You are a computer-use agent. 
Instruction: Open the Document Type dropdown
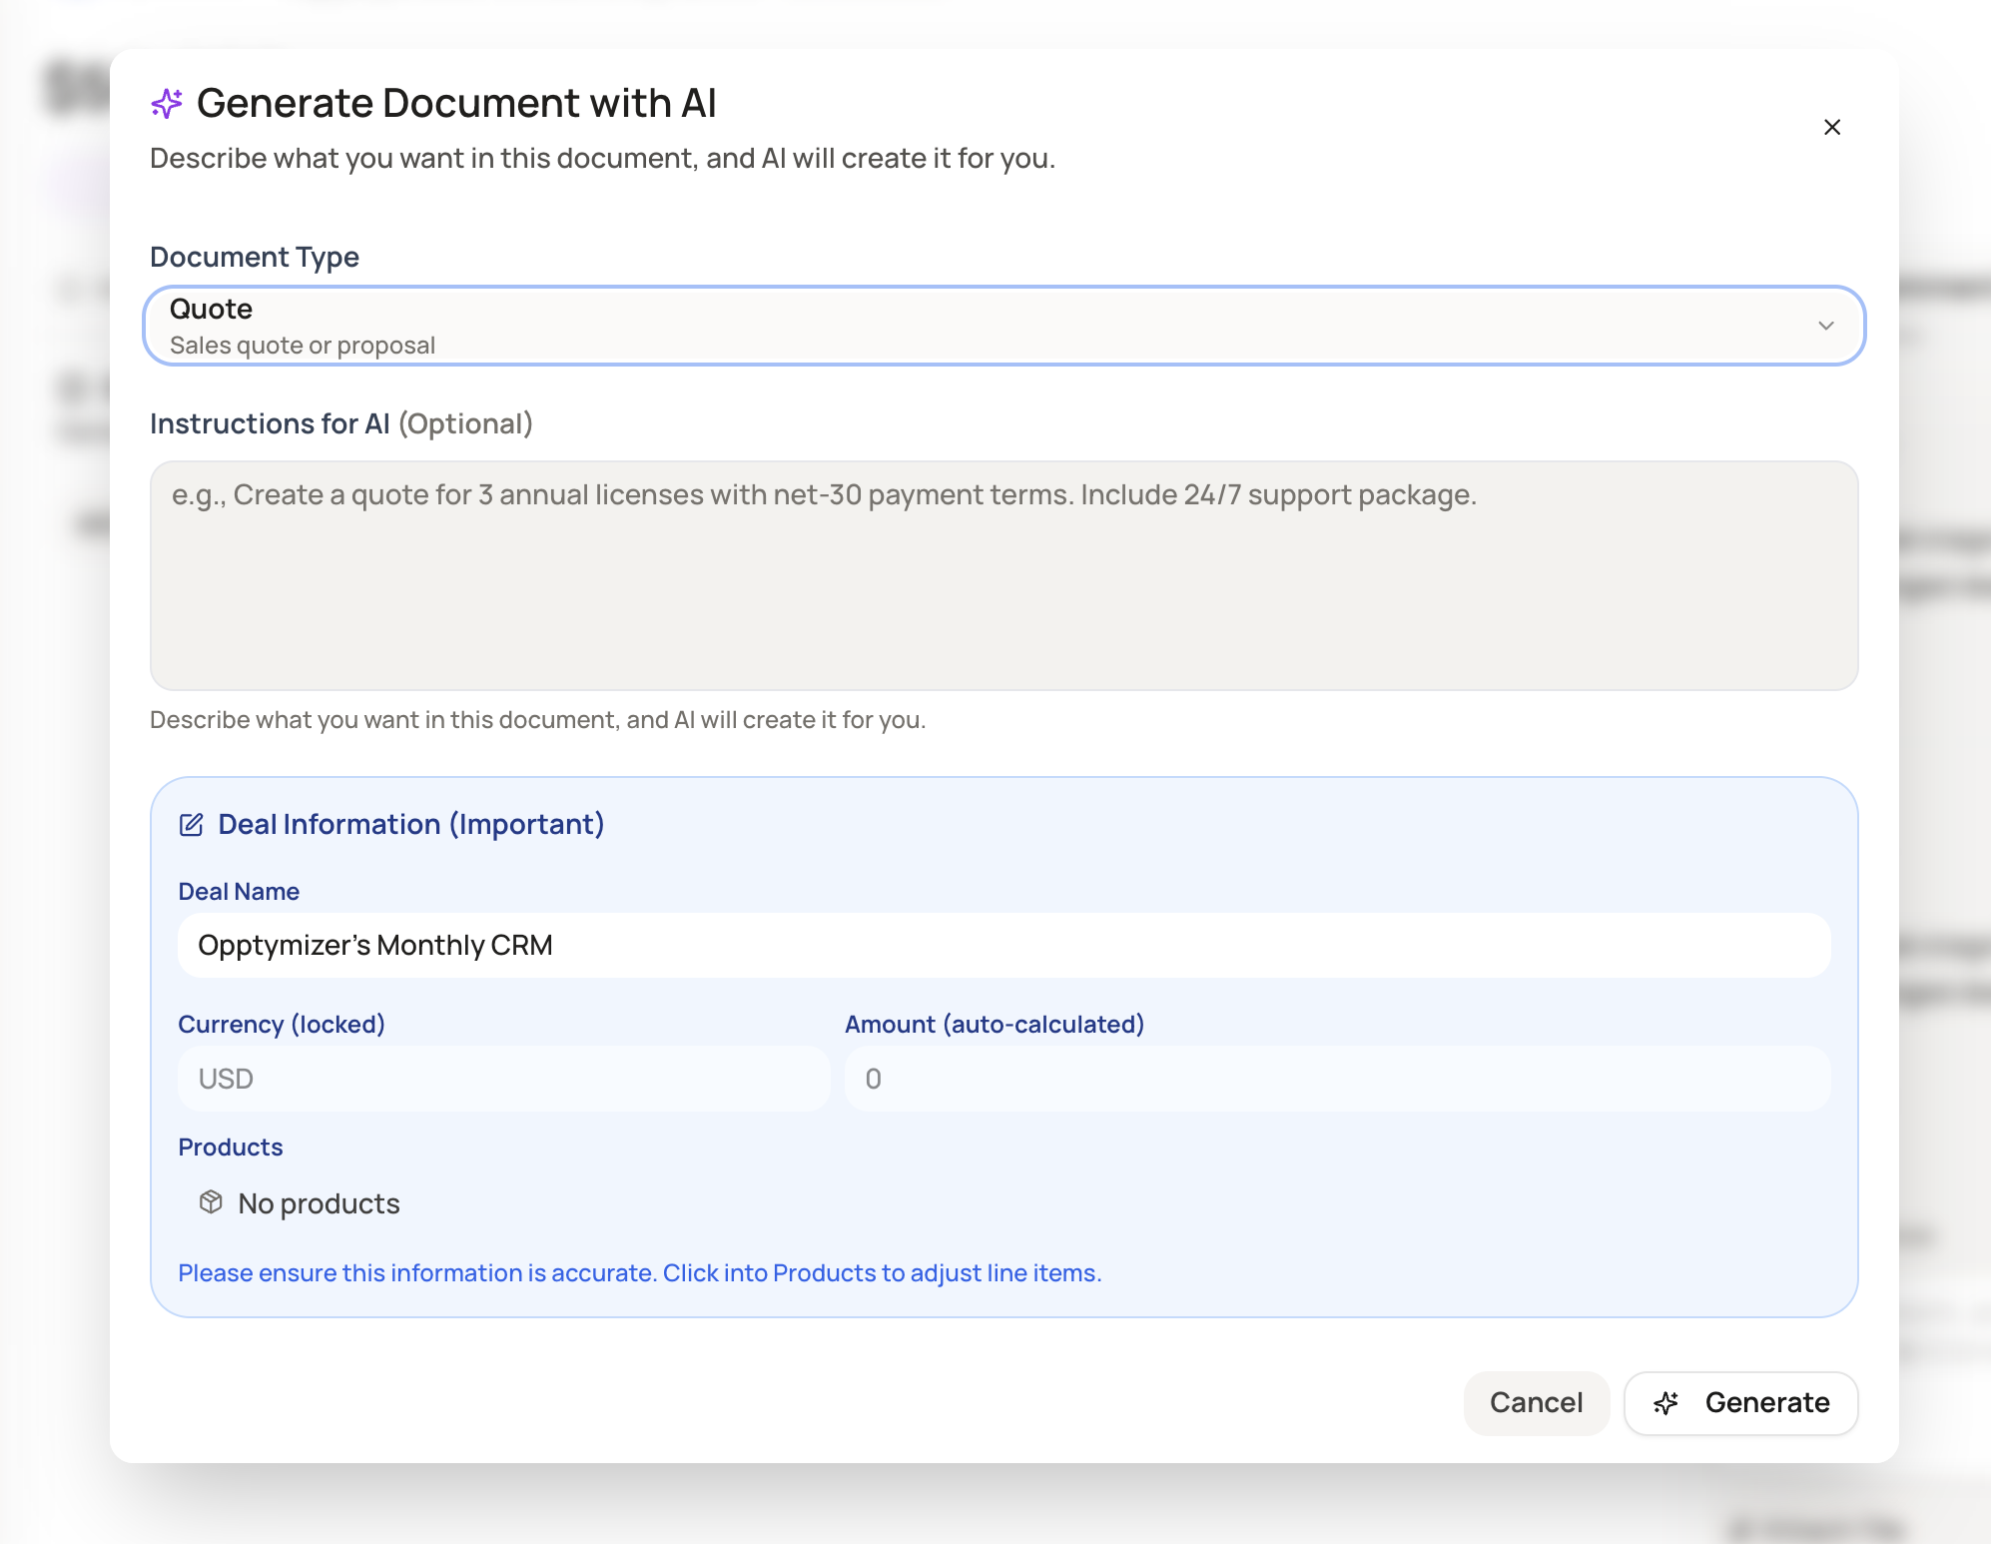pyautogui.click(x=1003, y=326)
